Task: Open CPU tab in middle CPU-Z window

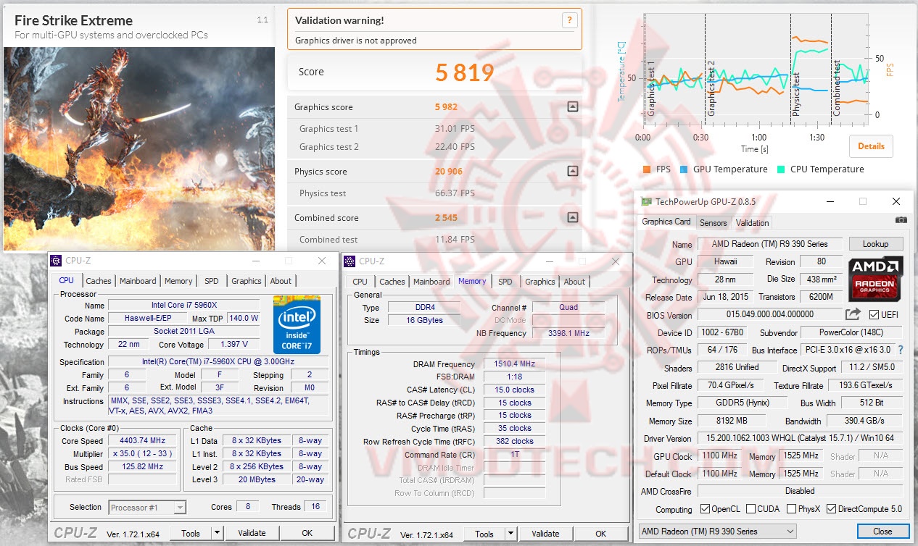Action: (x=360, y=282)
